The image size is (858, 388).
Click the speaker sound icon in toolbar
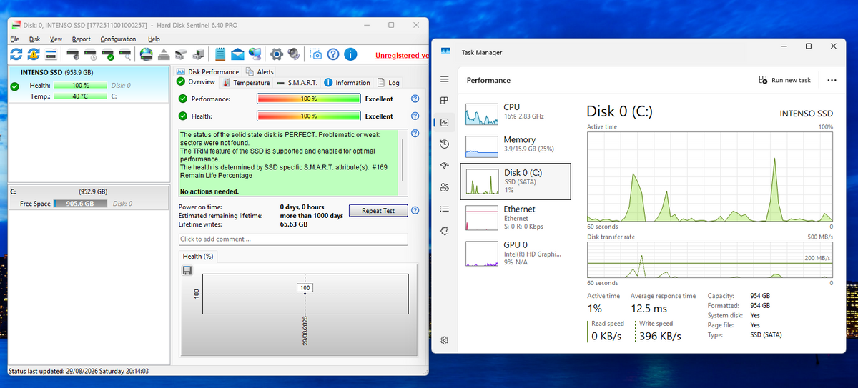293,54
